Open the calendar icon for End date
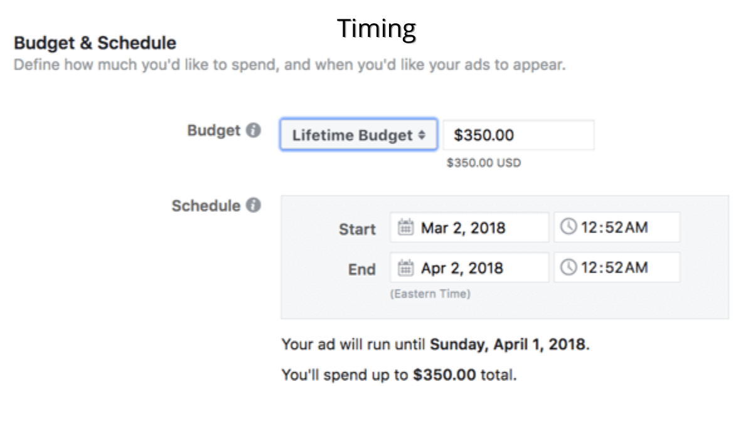The height and width of the screenshot is (423, 753). 405,268
